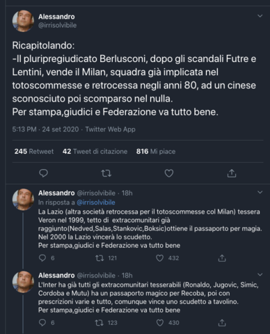Image resolution: width=270 pixels, height=334 pixels.
Task: View the 245 Retweet list
Action: pyautogui.click(x=34, y=152)
